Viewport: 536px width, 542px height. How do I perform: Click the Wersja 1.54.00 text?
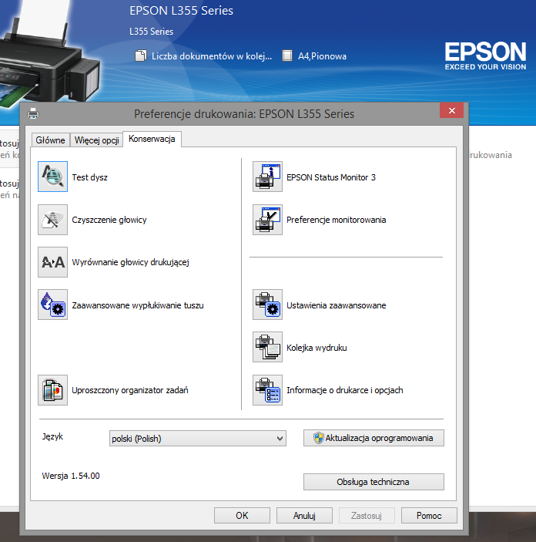tap(71, 476)
